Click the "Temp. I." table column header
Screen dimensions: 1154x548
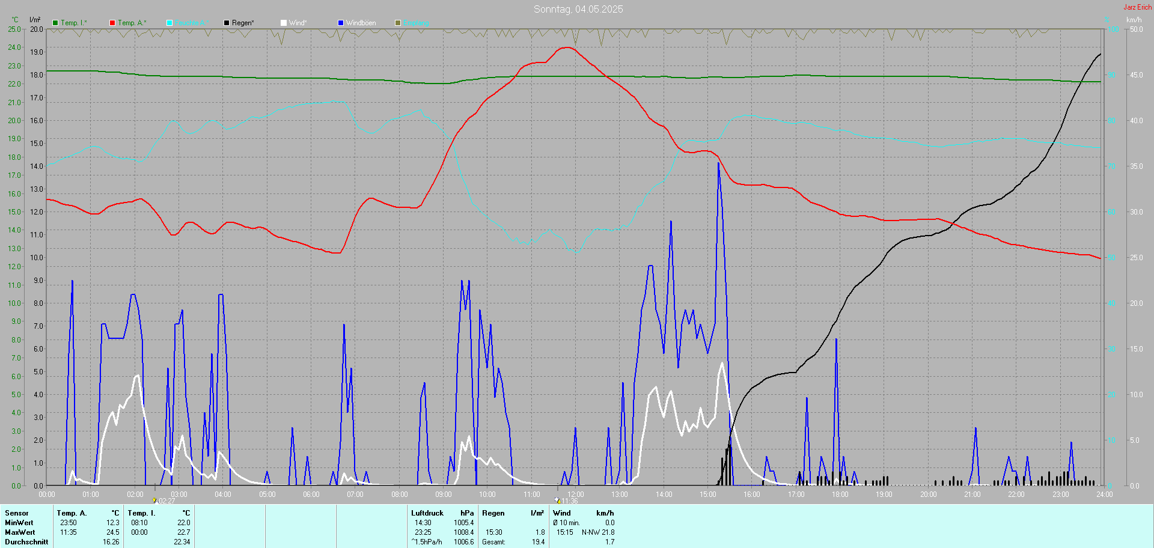coord(142,513)
